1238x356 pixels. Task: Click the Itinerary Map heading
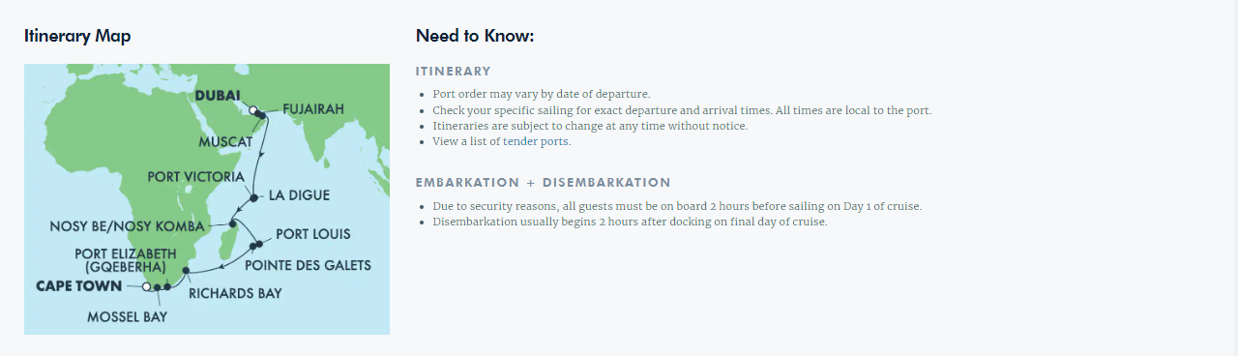click(x=77, y=36)
